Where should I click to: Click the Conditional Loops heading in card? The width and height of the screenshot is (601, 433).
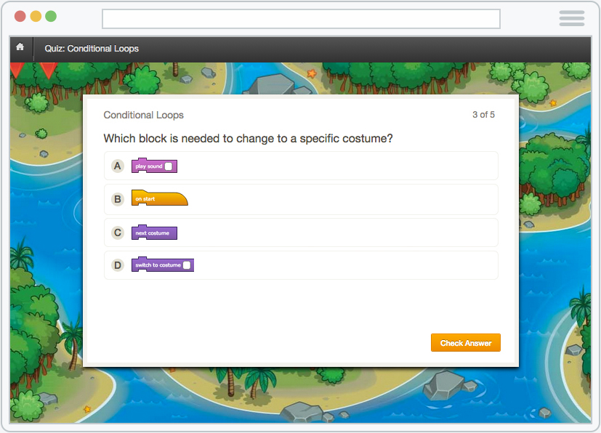(x=143, y=115)
